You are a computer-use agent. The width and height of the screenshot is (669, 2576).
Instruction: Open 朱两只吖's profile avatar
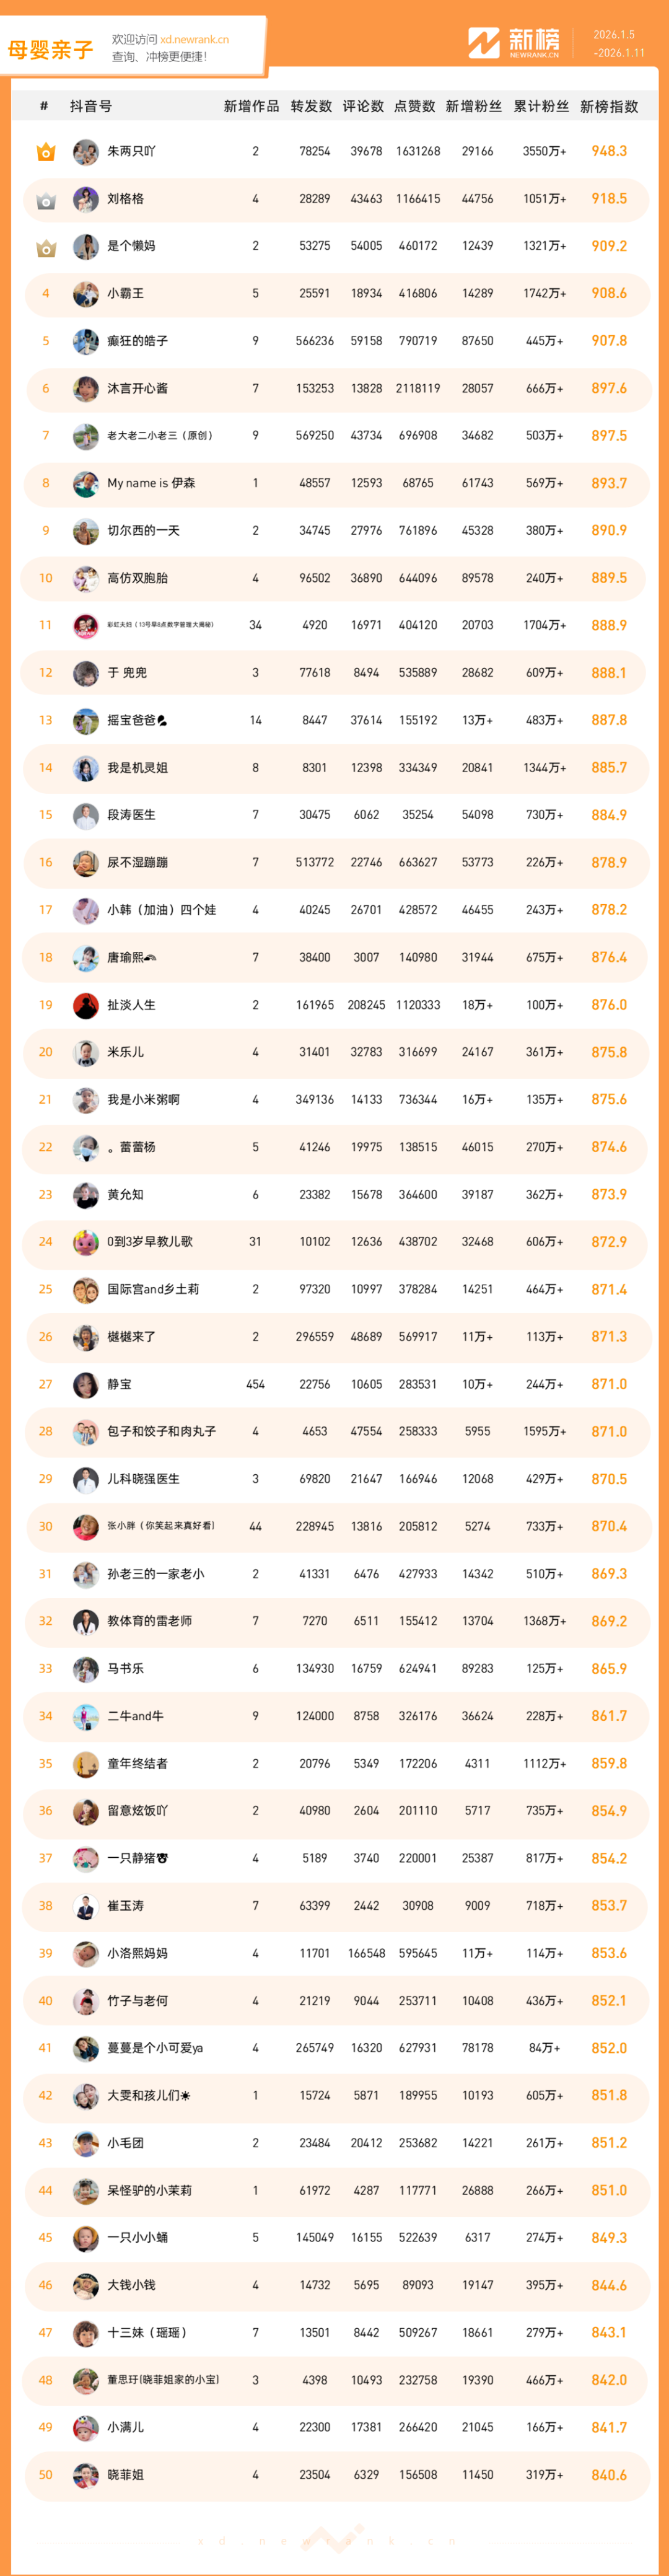pos(86,152)
